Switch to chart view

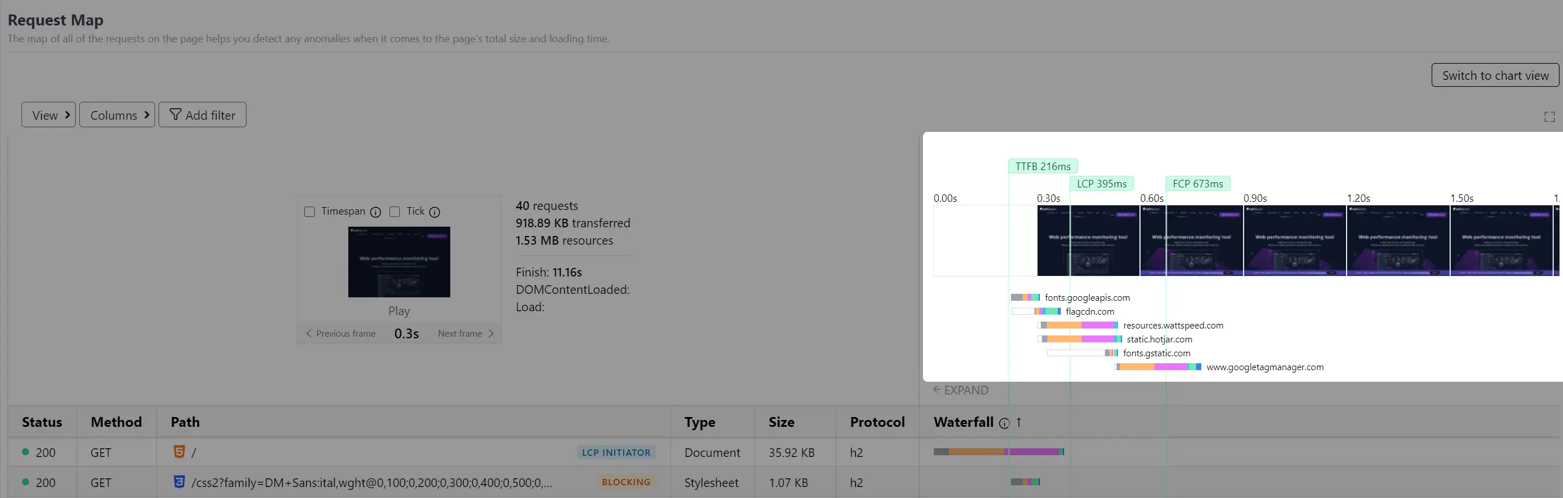pyautogui.click(x=1495, y=75)
